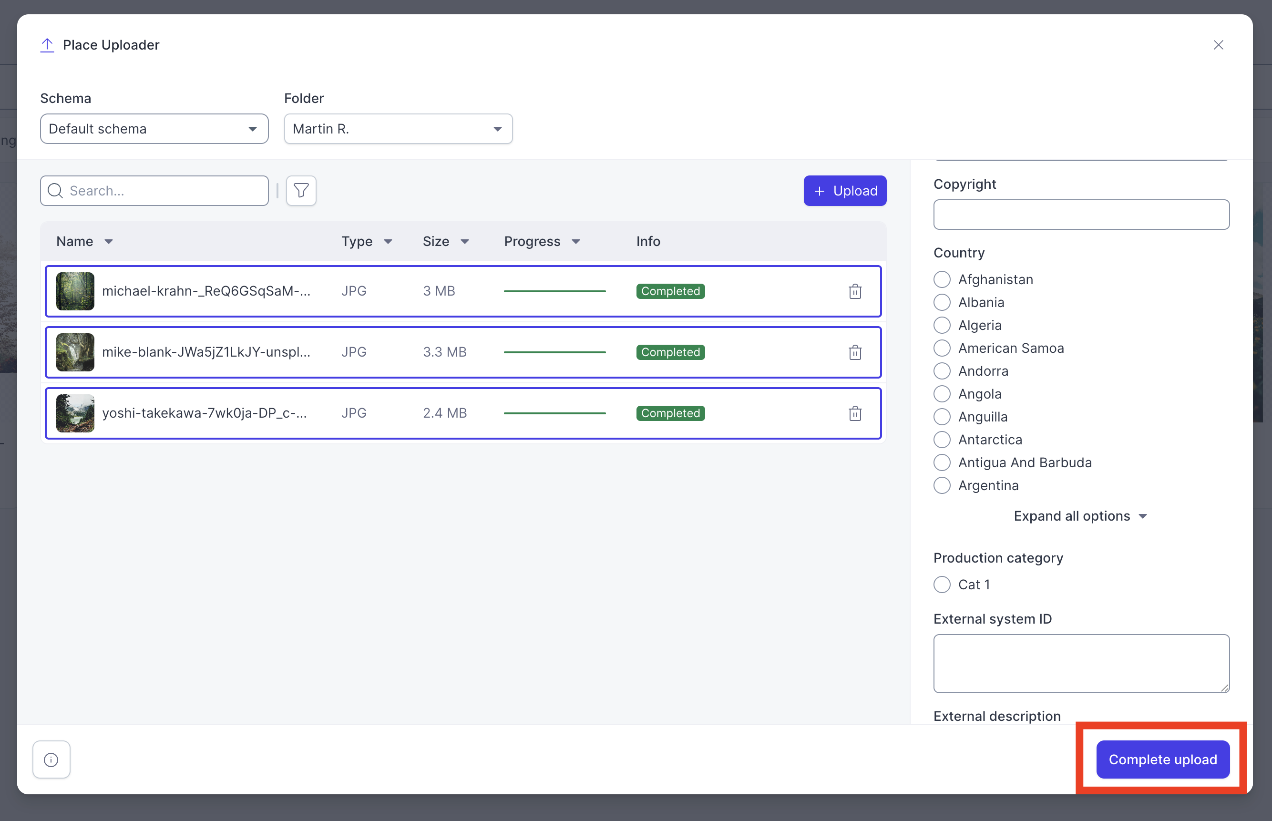Select the michael-krahn forest thumbnail

75,291
